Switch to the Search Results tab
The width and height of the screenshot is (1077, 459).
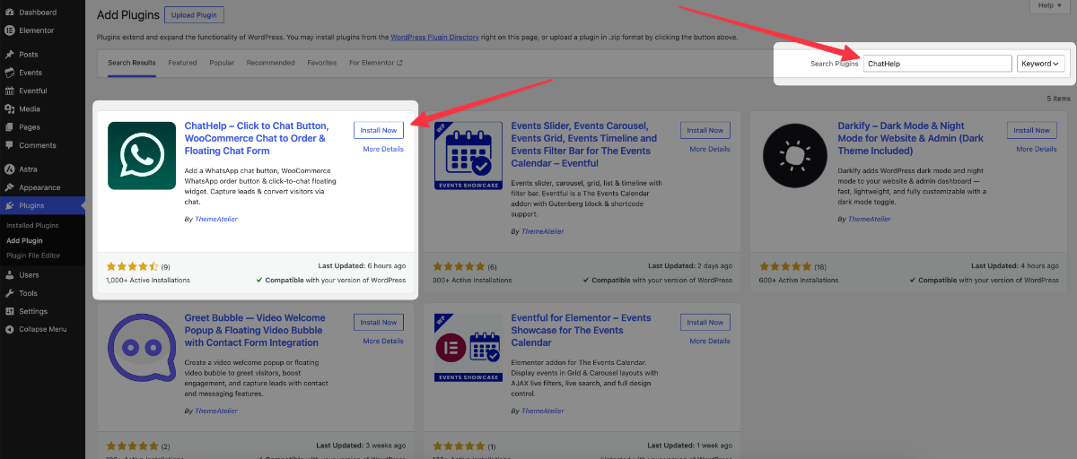132,63
